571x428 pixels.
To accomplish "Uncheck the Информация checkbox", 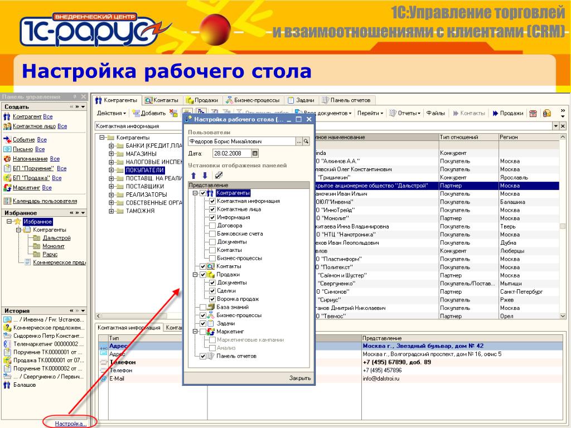I will click(x=212, y=217).
